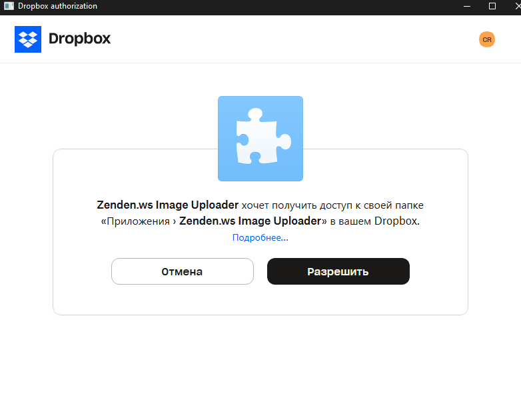Maximize the Dropbox authorization window
The height and width of the screenshot is (410, 521).
click(492, 6)
